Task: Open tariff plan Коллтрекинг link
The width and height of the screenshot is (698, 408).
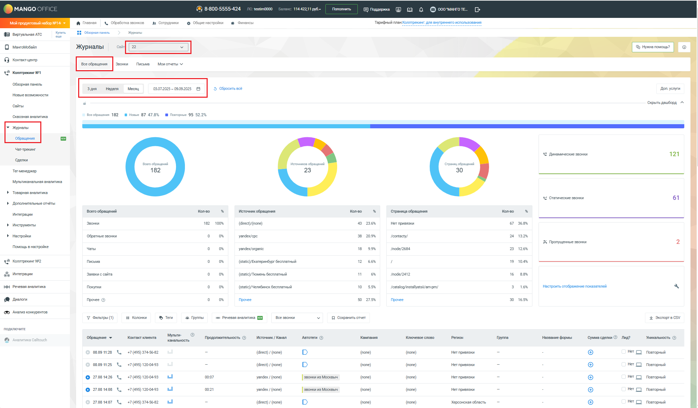Action: (x=442, y=23)
